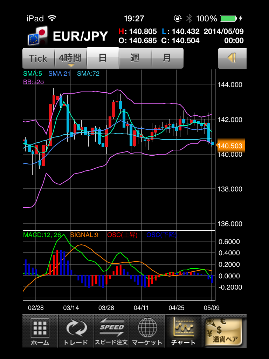This screenshot has height=359, width=269.
Task: Tap the C: 140.504 close value
Action: pos(180,41)
